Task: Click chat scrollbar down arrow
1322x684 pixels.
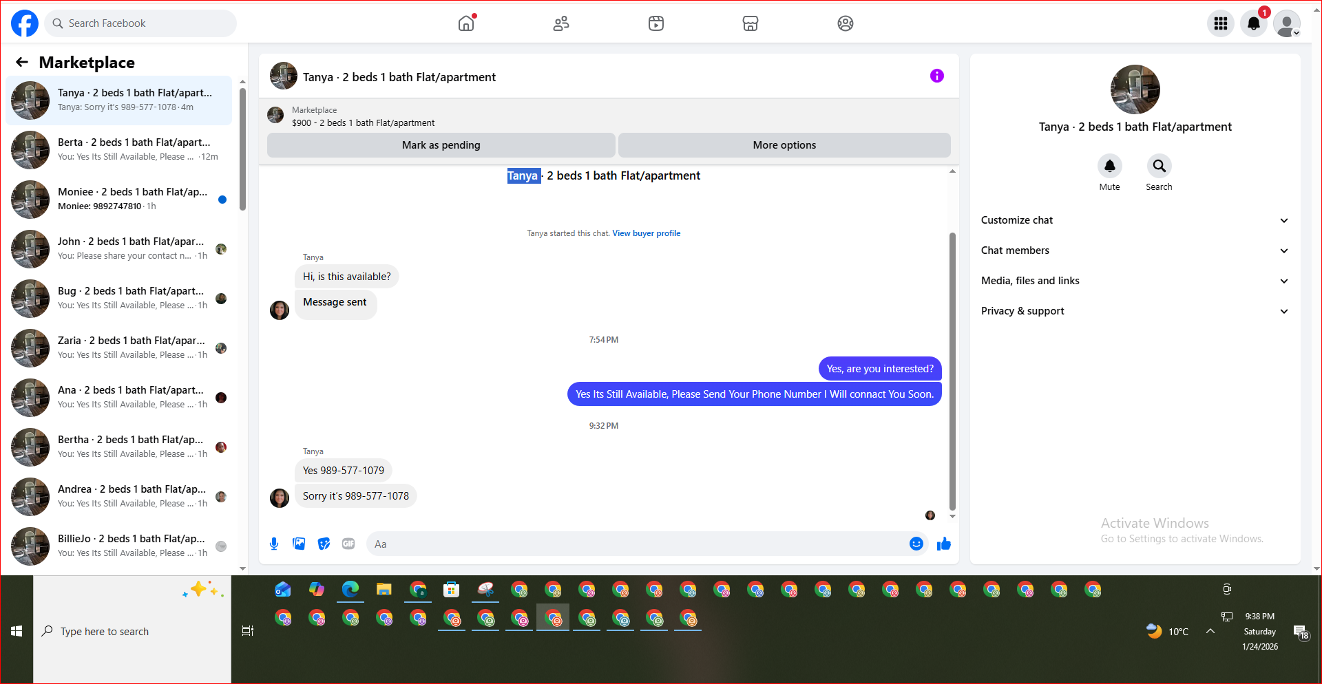Action: click(952, 516)
